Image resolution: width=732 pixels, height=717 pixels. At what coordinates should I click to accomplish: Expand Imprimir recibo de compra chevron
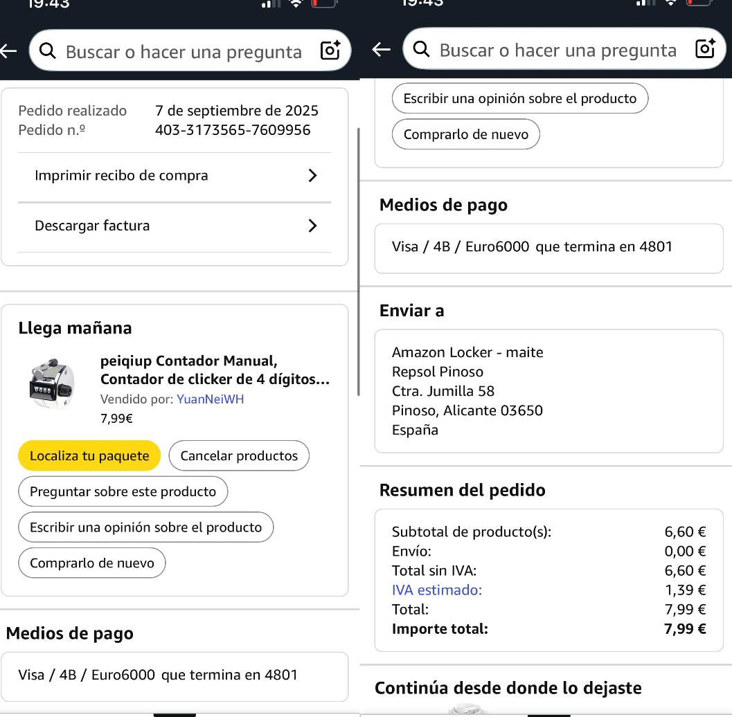[312, 176]
